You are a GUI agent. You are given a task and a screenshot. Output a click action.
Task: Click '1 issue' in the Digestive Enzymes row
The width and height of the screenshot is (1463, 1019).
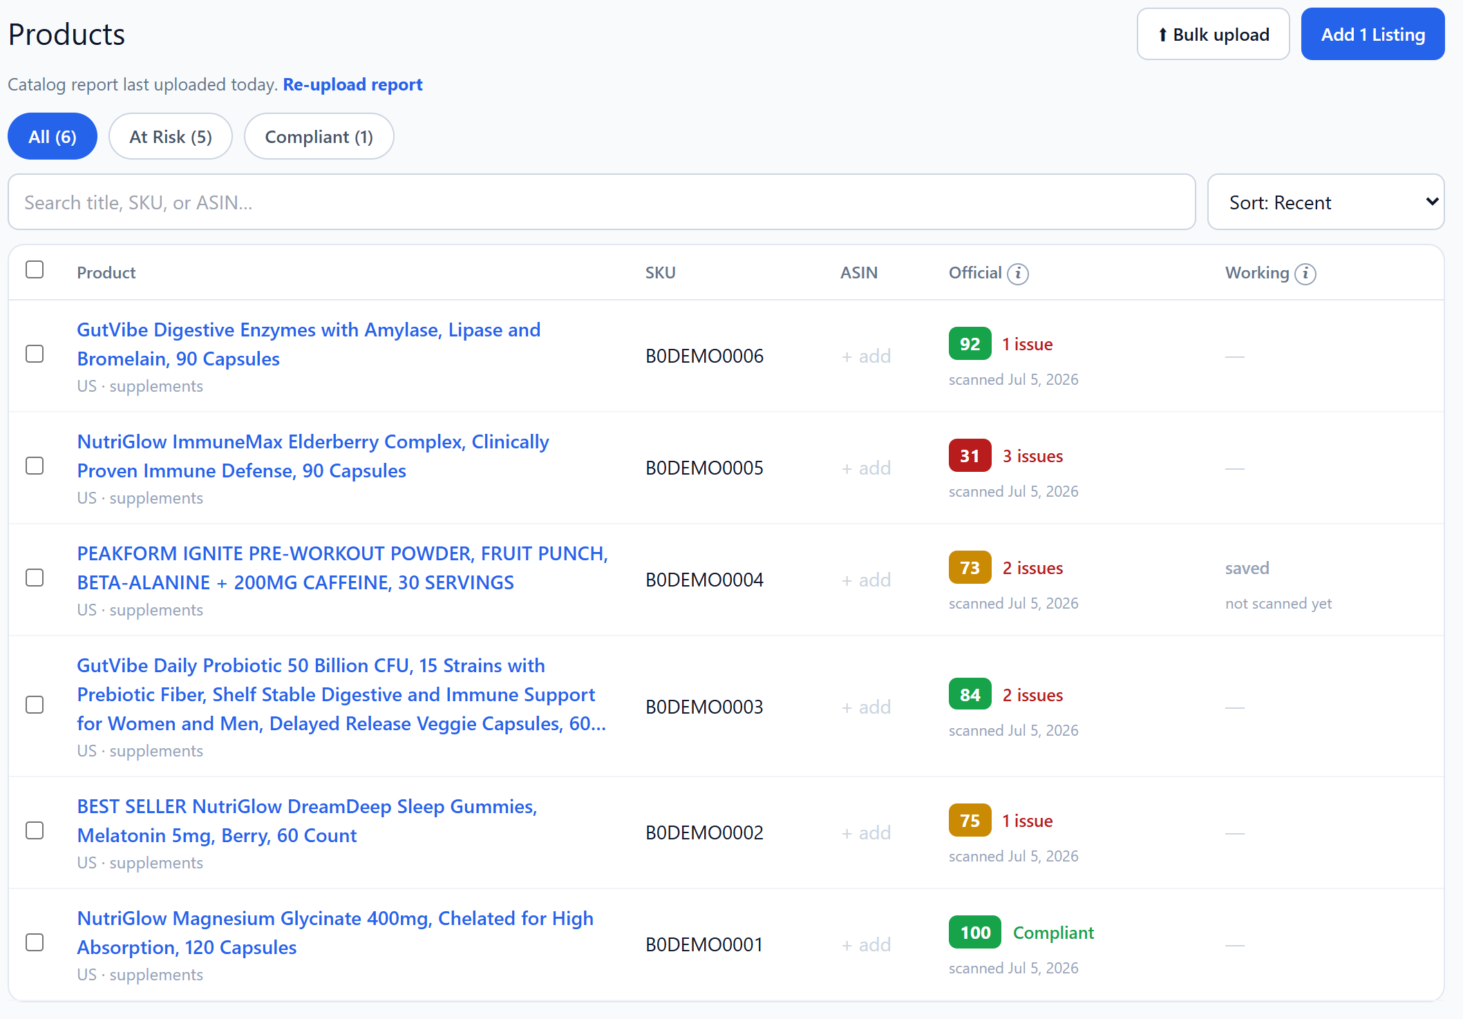tap(1028, 344)
